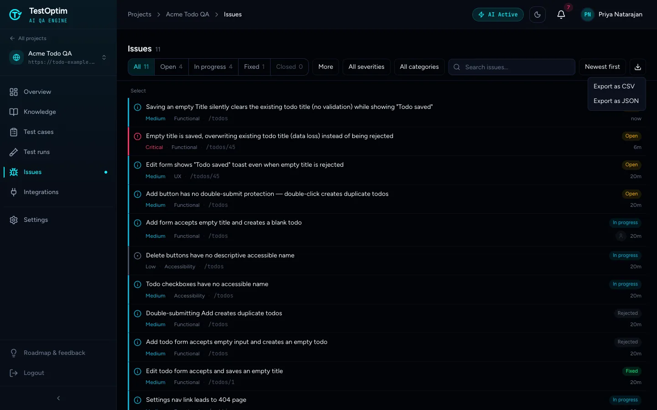Screen dimensions: 657x410
Task: Open the Add button double-submit protection issue
Action: point(387,199)
